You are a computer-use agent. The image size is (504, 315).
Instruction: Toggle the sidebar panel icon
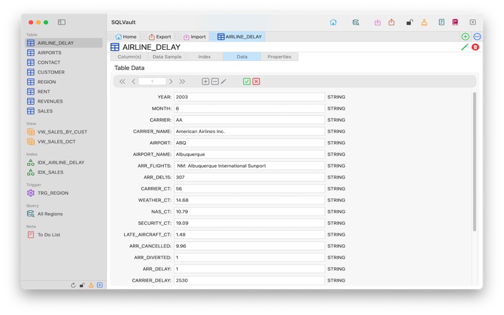[x=61, y=22]
